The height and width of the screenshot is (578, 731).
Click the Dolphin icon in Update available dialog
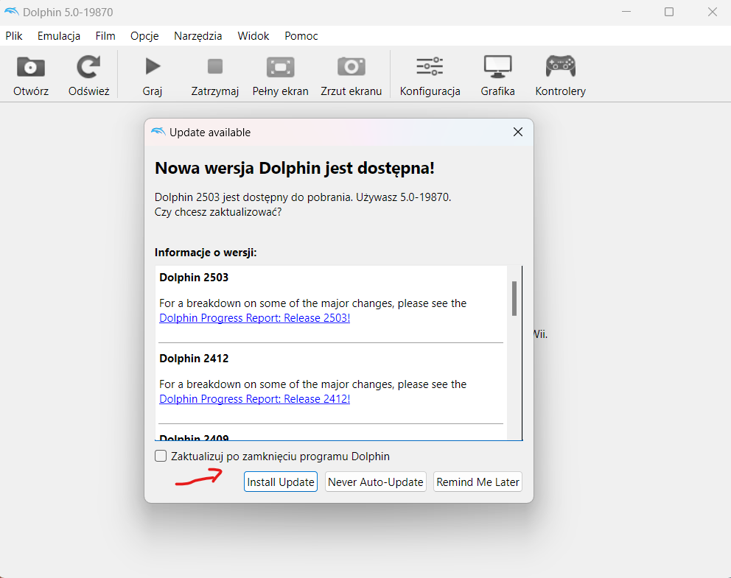(x=158, y=133)
